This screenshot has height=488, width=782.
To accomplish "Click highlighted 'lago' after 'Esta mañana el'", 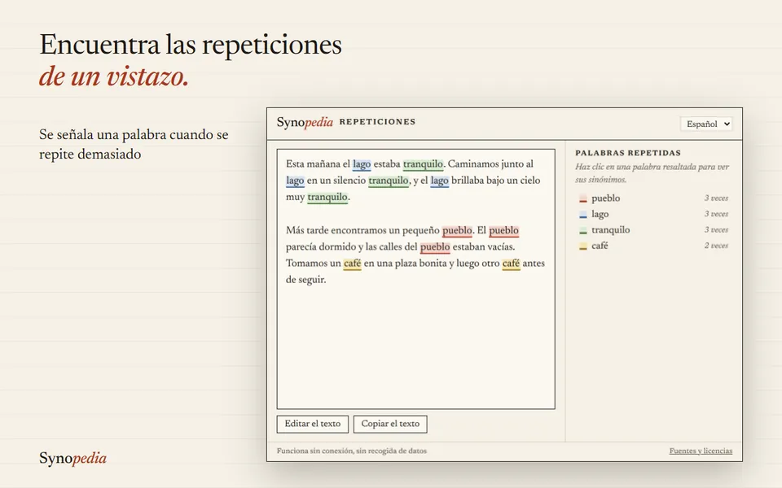I will click(x=362, y=164).
